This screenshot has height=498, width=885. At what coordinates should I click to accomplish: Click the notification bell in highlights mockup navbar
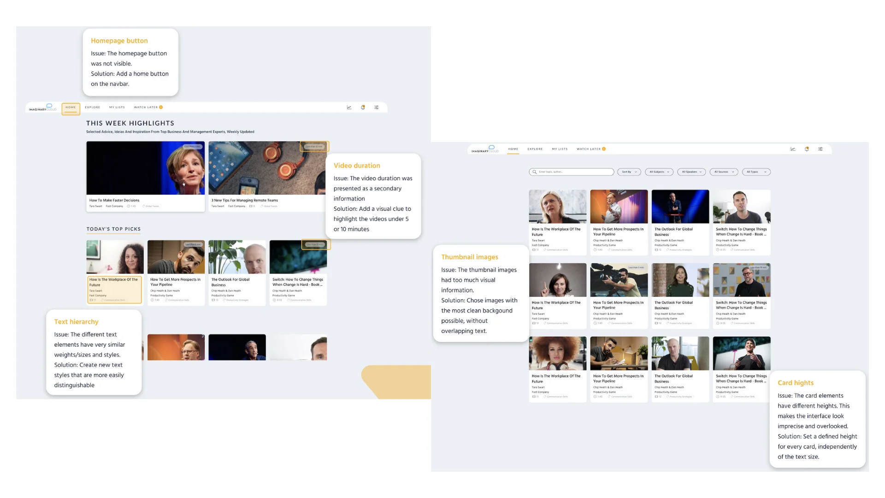click(363, 107)
